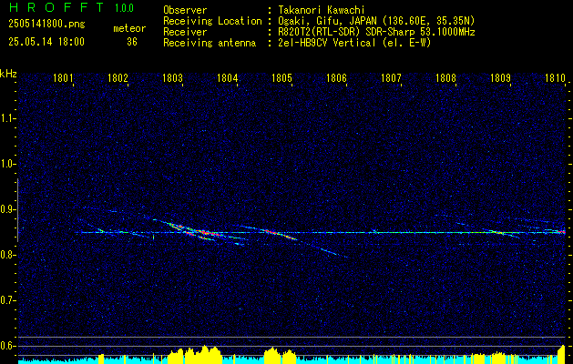Click R820T2(RTL-SDR) SDR-Sharp 53.1000MHz text
Viewport: 573px width, 364px height.
pos(376,32)
